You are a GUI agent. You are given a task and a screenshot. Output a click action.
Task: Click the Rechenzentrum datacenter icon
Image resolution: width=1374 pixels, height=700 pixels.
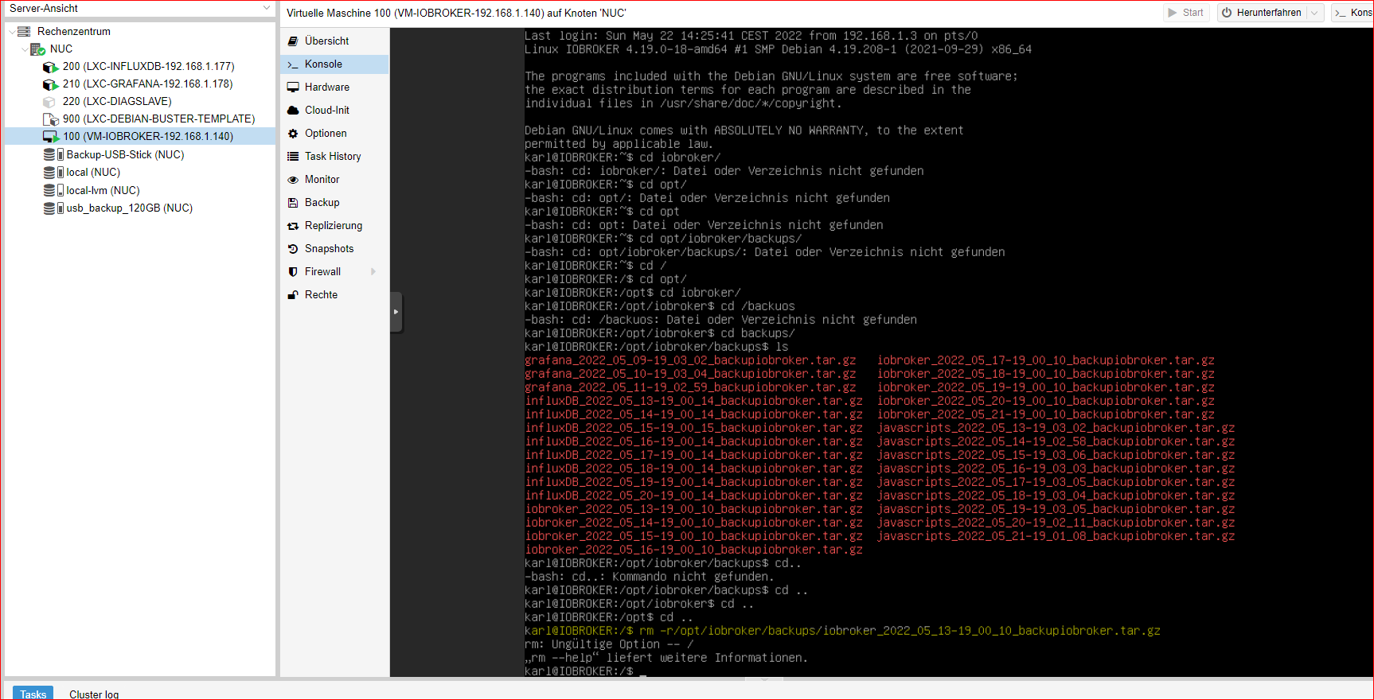24,31
